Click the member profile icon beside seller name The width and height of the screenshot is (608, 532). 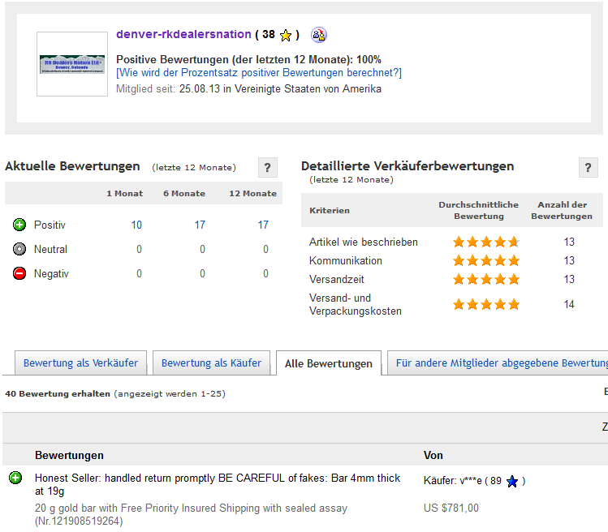pos(319,35)
